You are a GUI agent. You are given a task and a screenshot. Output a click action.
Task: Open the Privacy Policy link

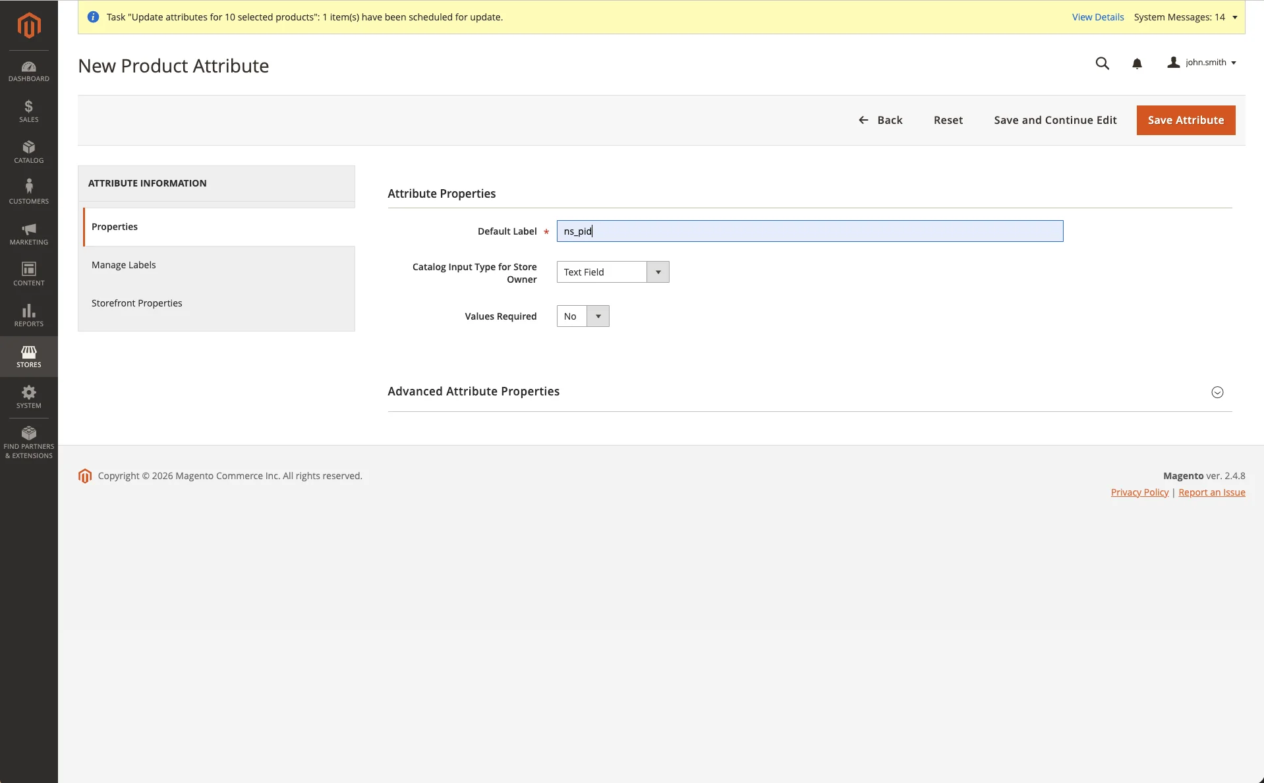coord(1139,492)
